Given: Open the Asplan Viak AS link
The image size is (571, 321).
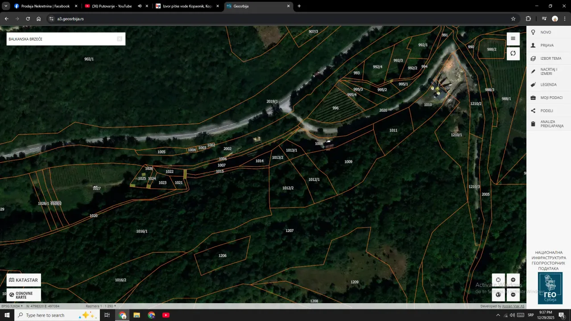Looking at the screenshot, I should click(513, 306).
